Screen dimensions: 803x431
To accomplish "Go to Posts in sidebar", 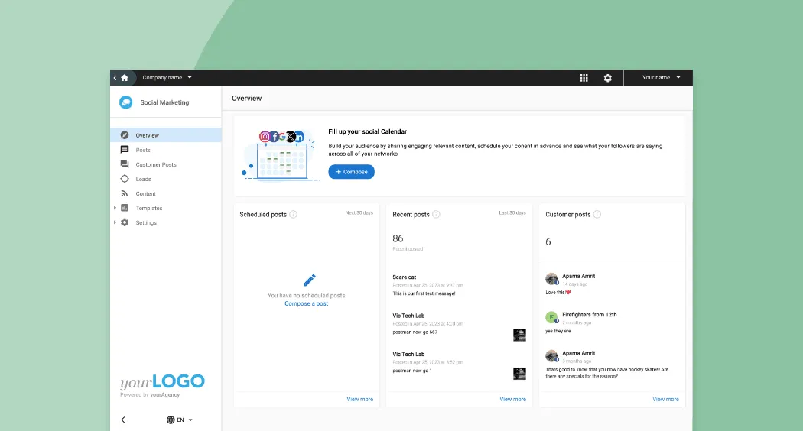I will pyautogui.click(x=143, y=151).
